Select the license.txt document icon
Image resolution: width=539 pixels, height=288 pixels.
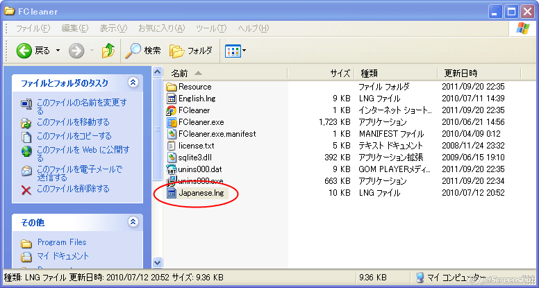[172, 146]
